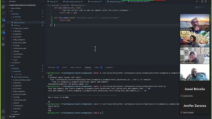Select Anthony's video thumbnail with anime background
This screenshot has height=119, width=212.
195,39
